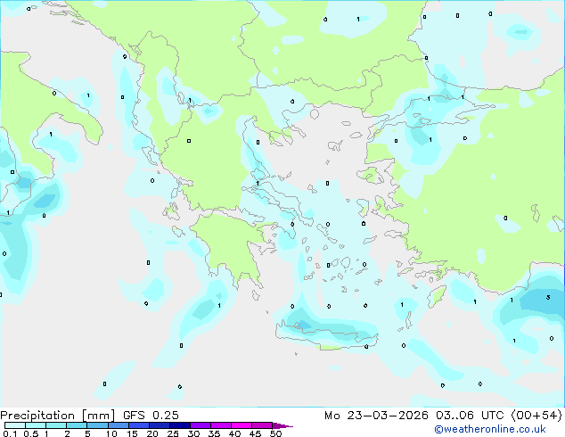Click the 1 to 2 mm legend swatch

click(56, 425)
